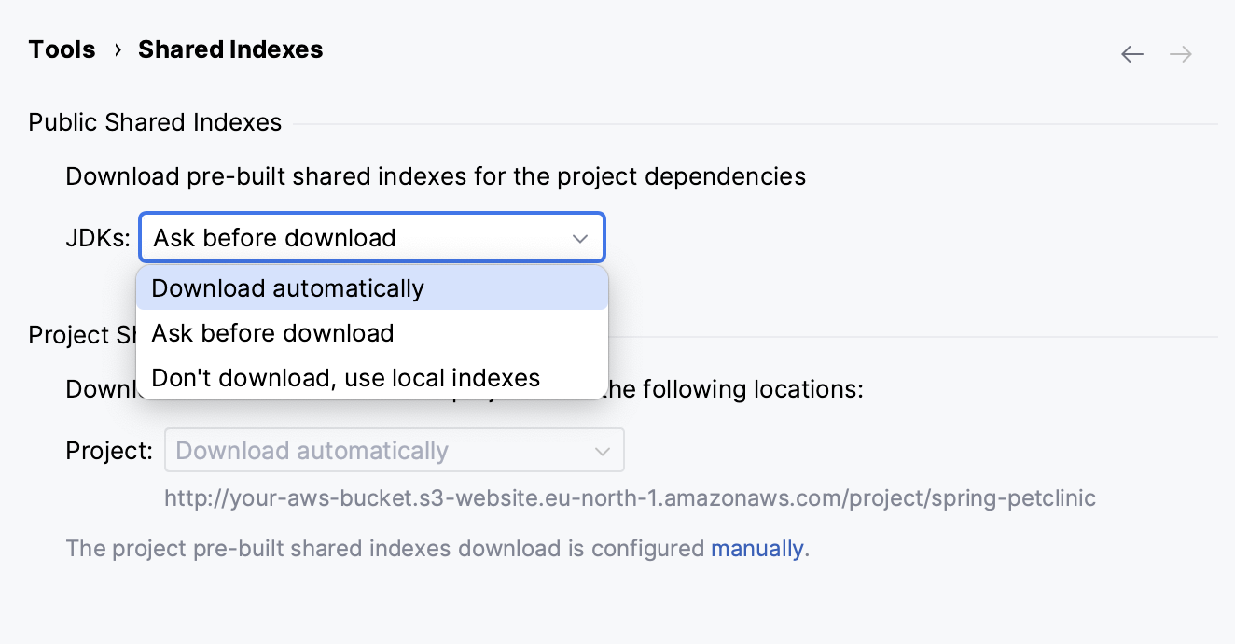This screenshot has height=644, width=1235.
Task: Click the forward navigation arrow
Action: click(x=1180, y=53)
